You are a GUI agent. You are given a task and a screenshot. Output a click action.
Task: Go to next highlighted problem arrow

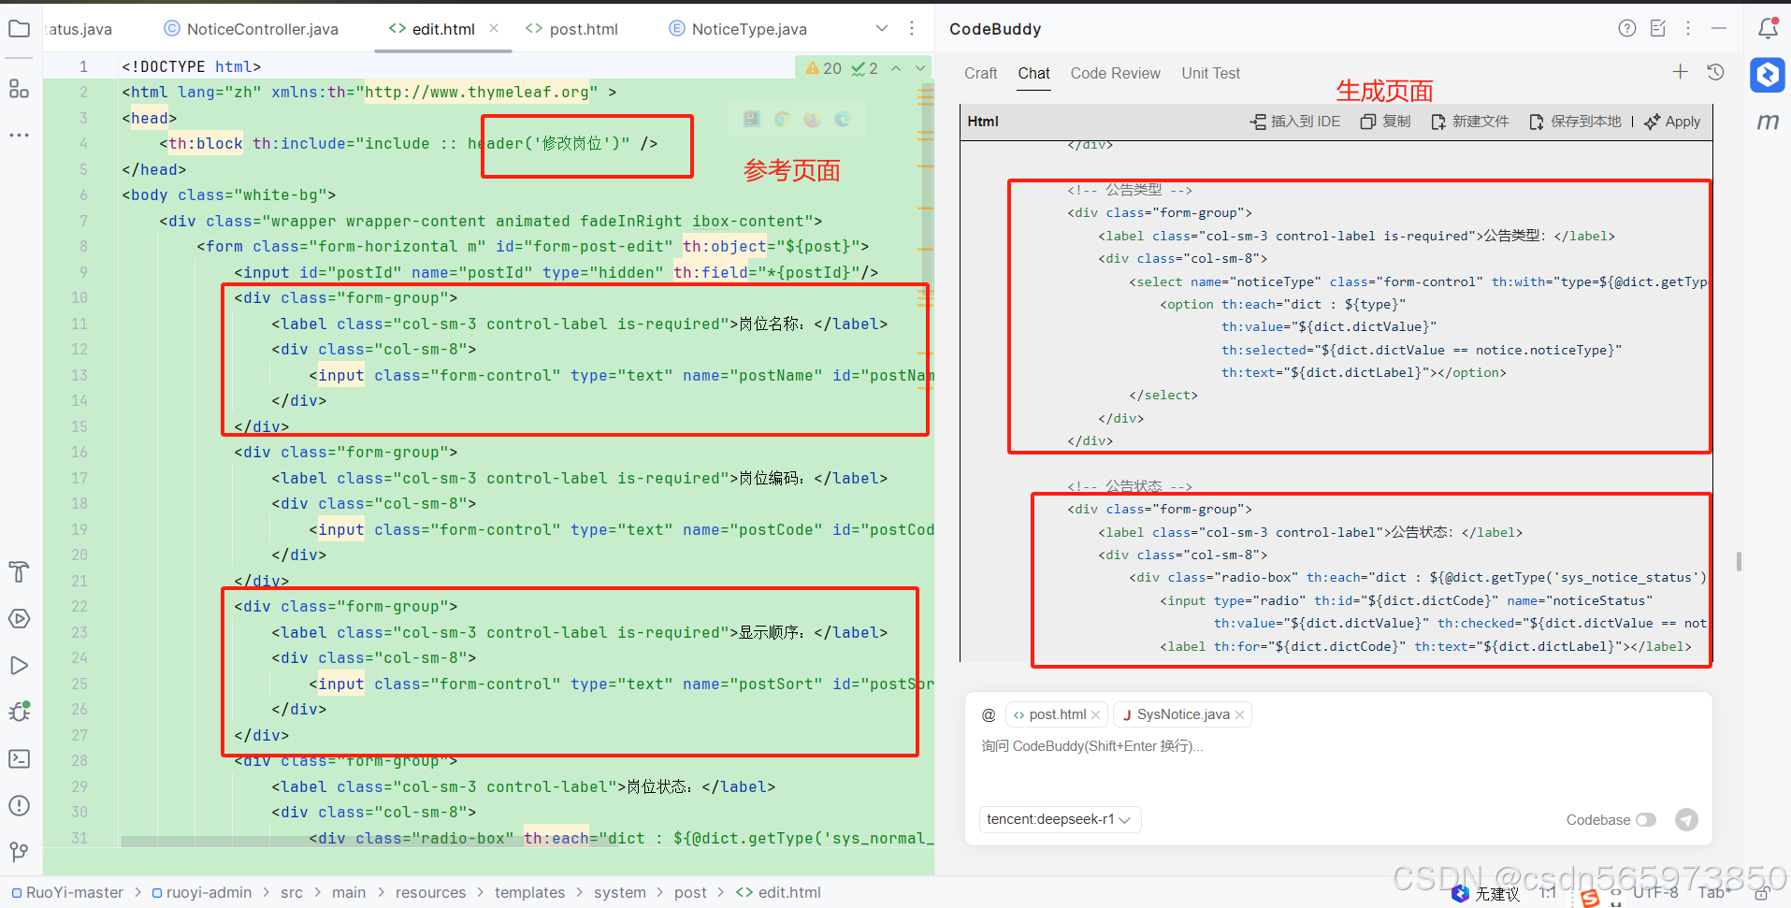[x=920, y=68]
